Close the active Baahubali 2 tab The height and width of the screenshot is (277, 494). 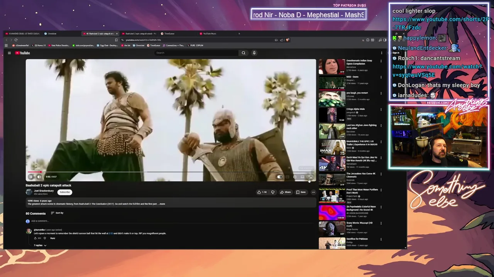(x=117, y=33)
